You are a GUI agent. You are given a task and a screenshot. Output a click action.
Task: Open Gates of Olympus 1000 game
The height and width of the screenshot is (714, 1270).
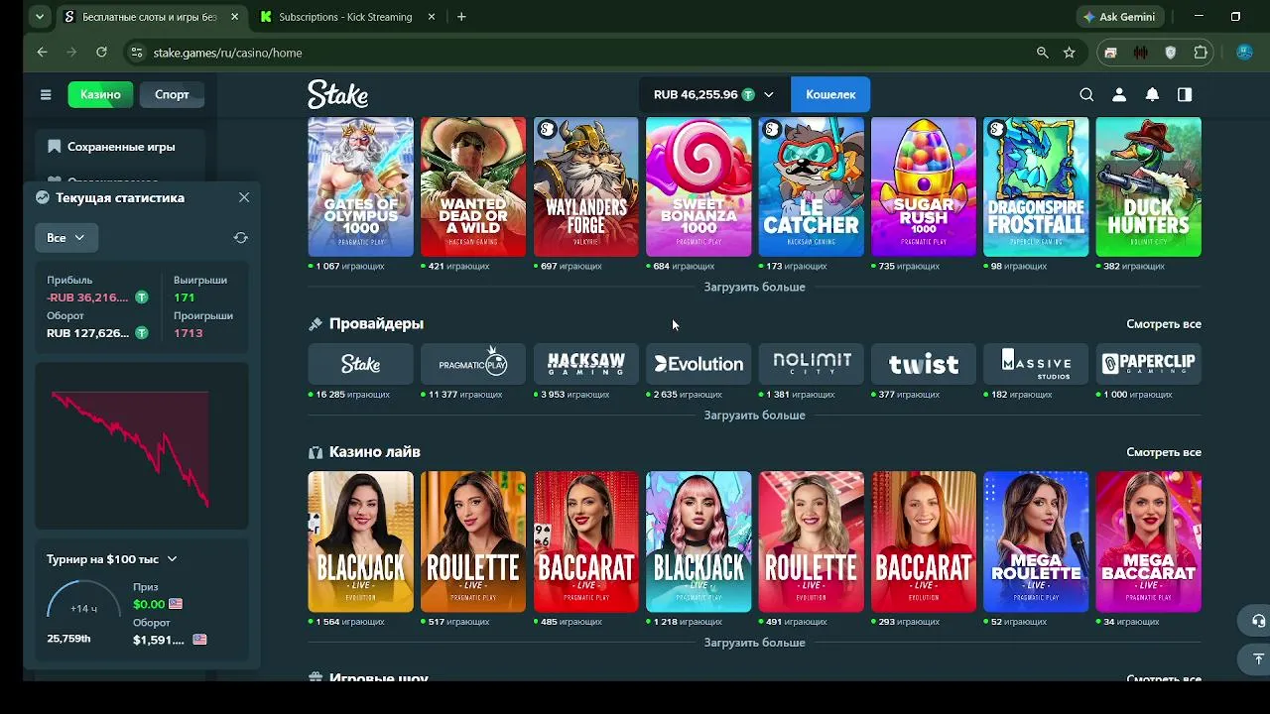360,186
